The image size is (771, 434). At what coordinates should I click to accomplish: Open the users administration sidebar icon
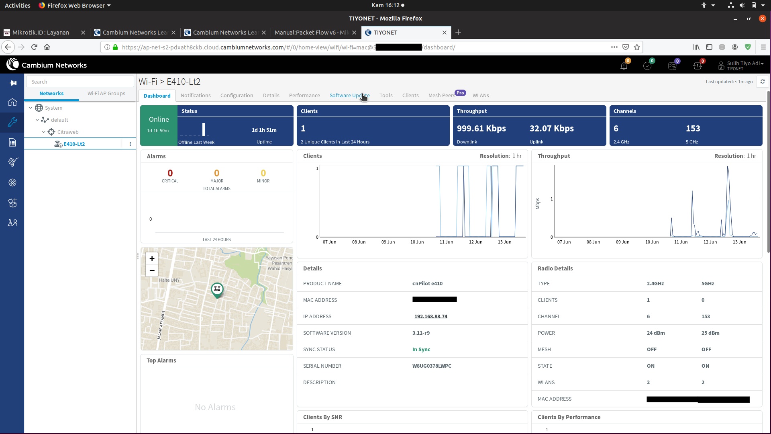(12, 223)
